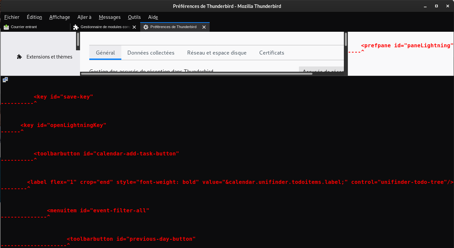Open Extensions et thèmes in the sidebar
This screenshot has height=248, width=454.
(45, 57)
